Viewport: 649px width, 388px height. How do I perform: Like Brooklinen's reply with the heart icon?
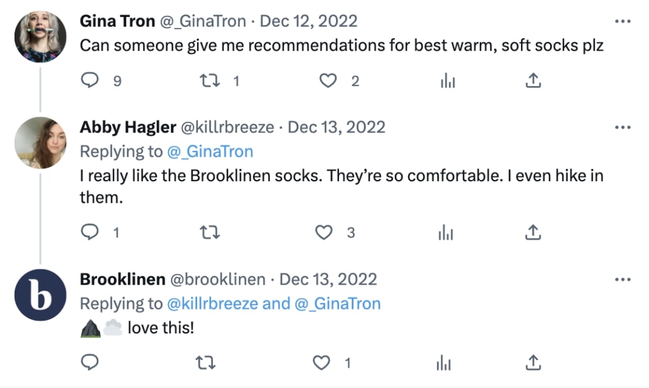point(323,362)
